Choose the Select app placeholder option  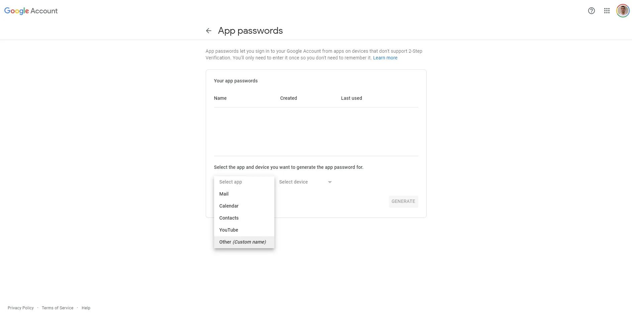tap(231, 182)
